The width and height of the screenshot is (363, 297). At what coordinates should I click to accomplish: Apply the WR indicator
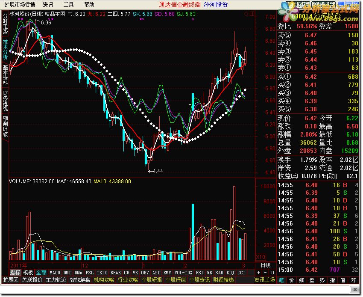coord(210,273)
